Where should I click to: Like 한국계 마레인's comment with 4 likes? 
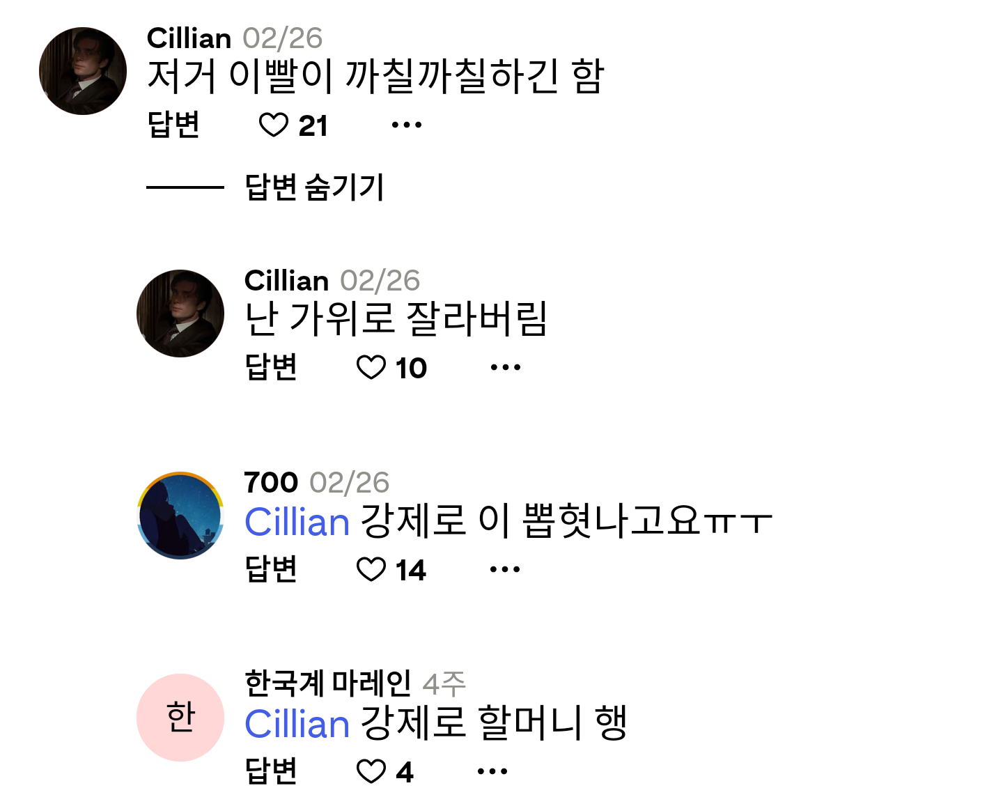(x=371, y=772)
